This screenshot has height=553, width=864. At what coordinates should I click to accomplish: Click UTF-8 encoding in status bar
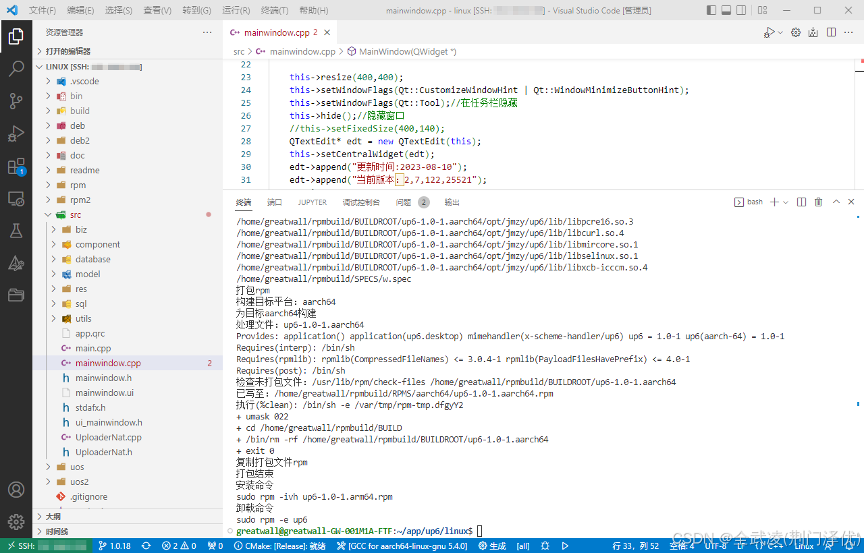click(x=715, y=546)
